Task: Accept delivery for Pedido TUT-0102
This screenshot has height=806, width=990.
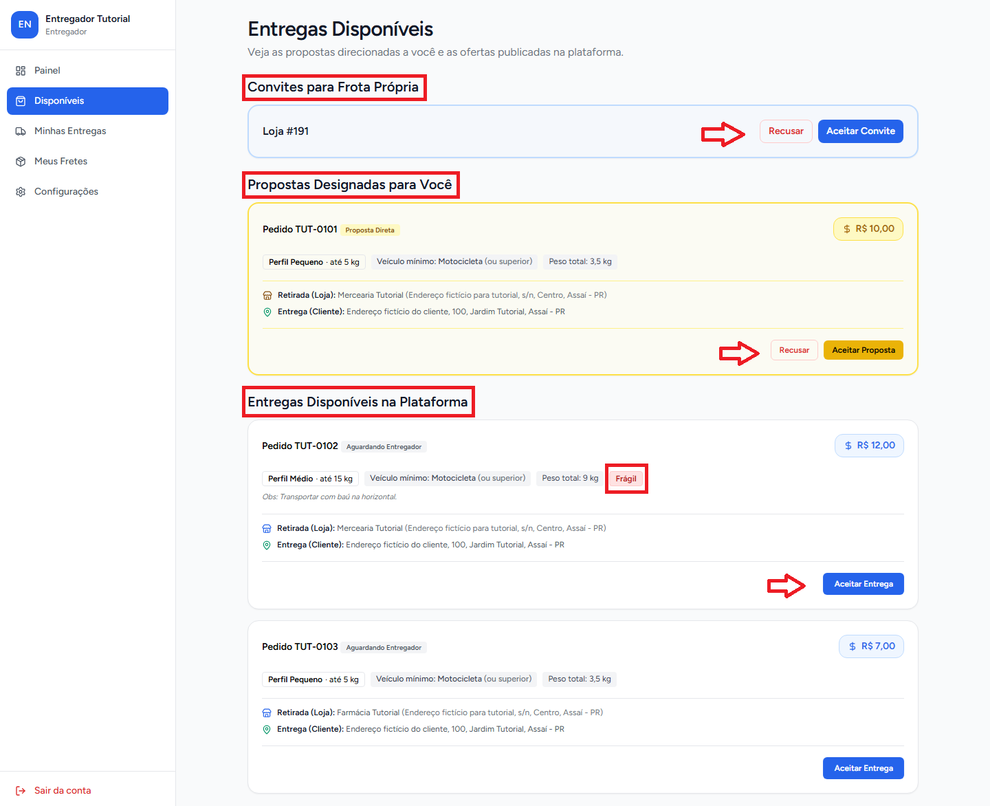Action: tap(863, 584)
